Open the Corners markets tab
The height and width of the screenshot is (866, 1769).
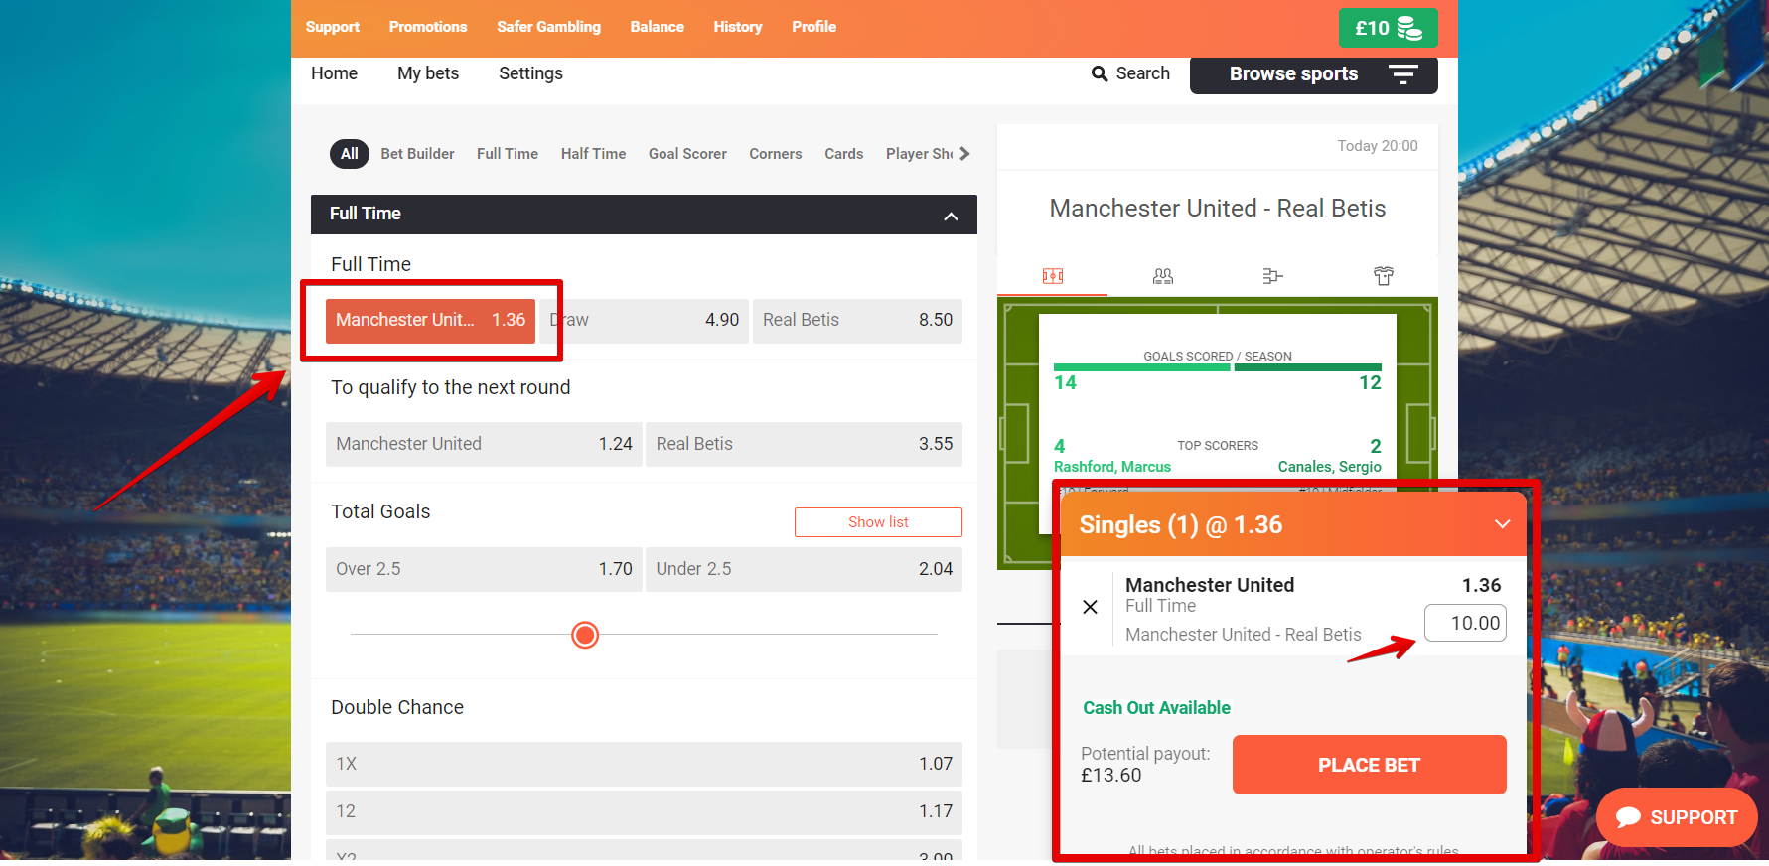[776, 154]
